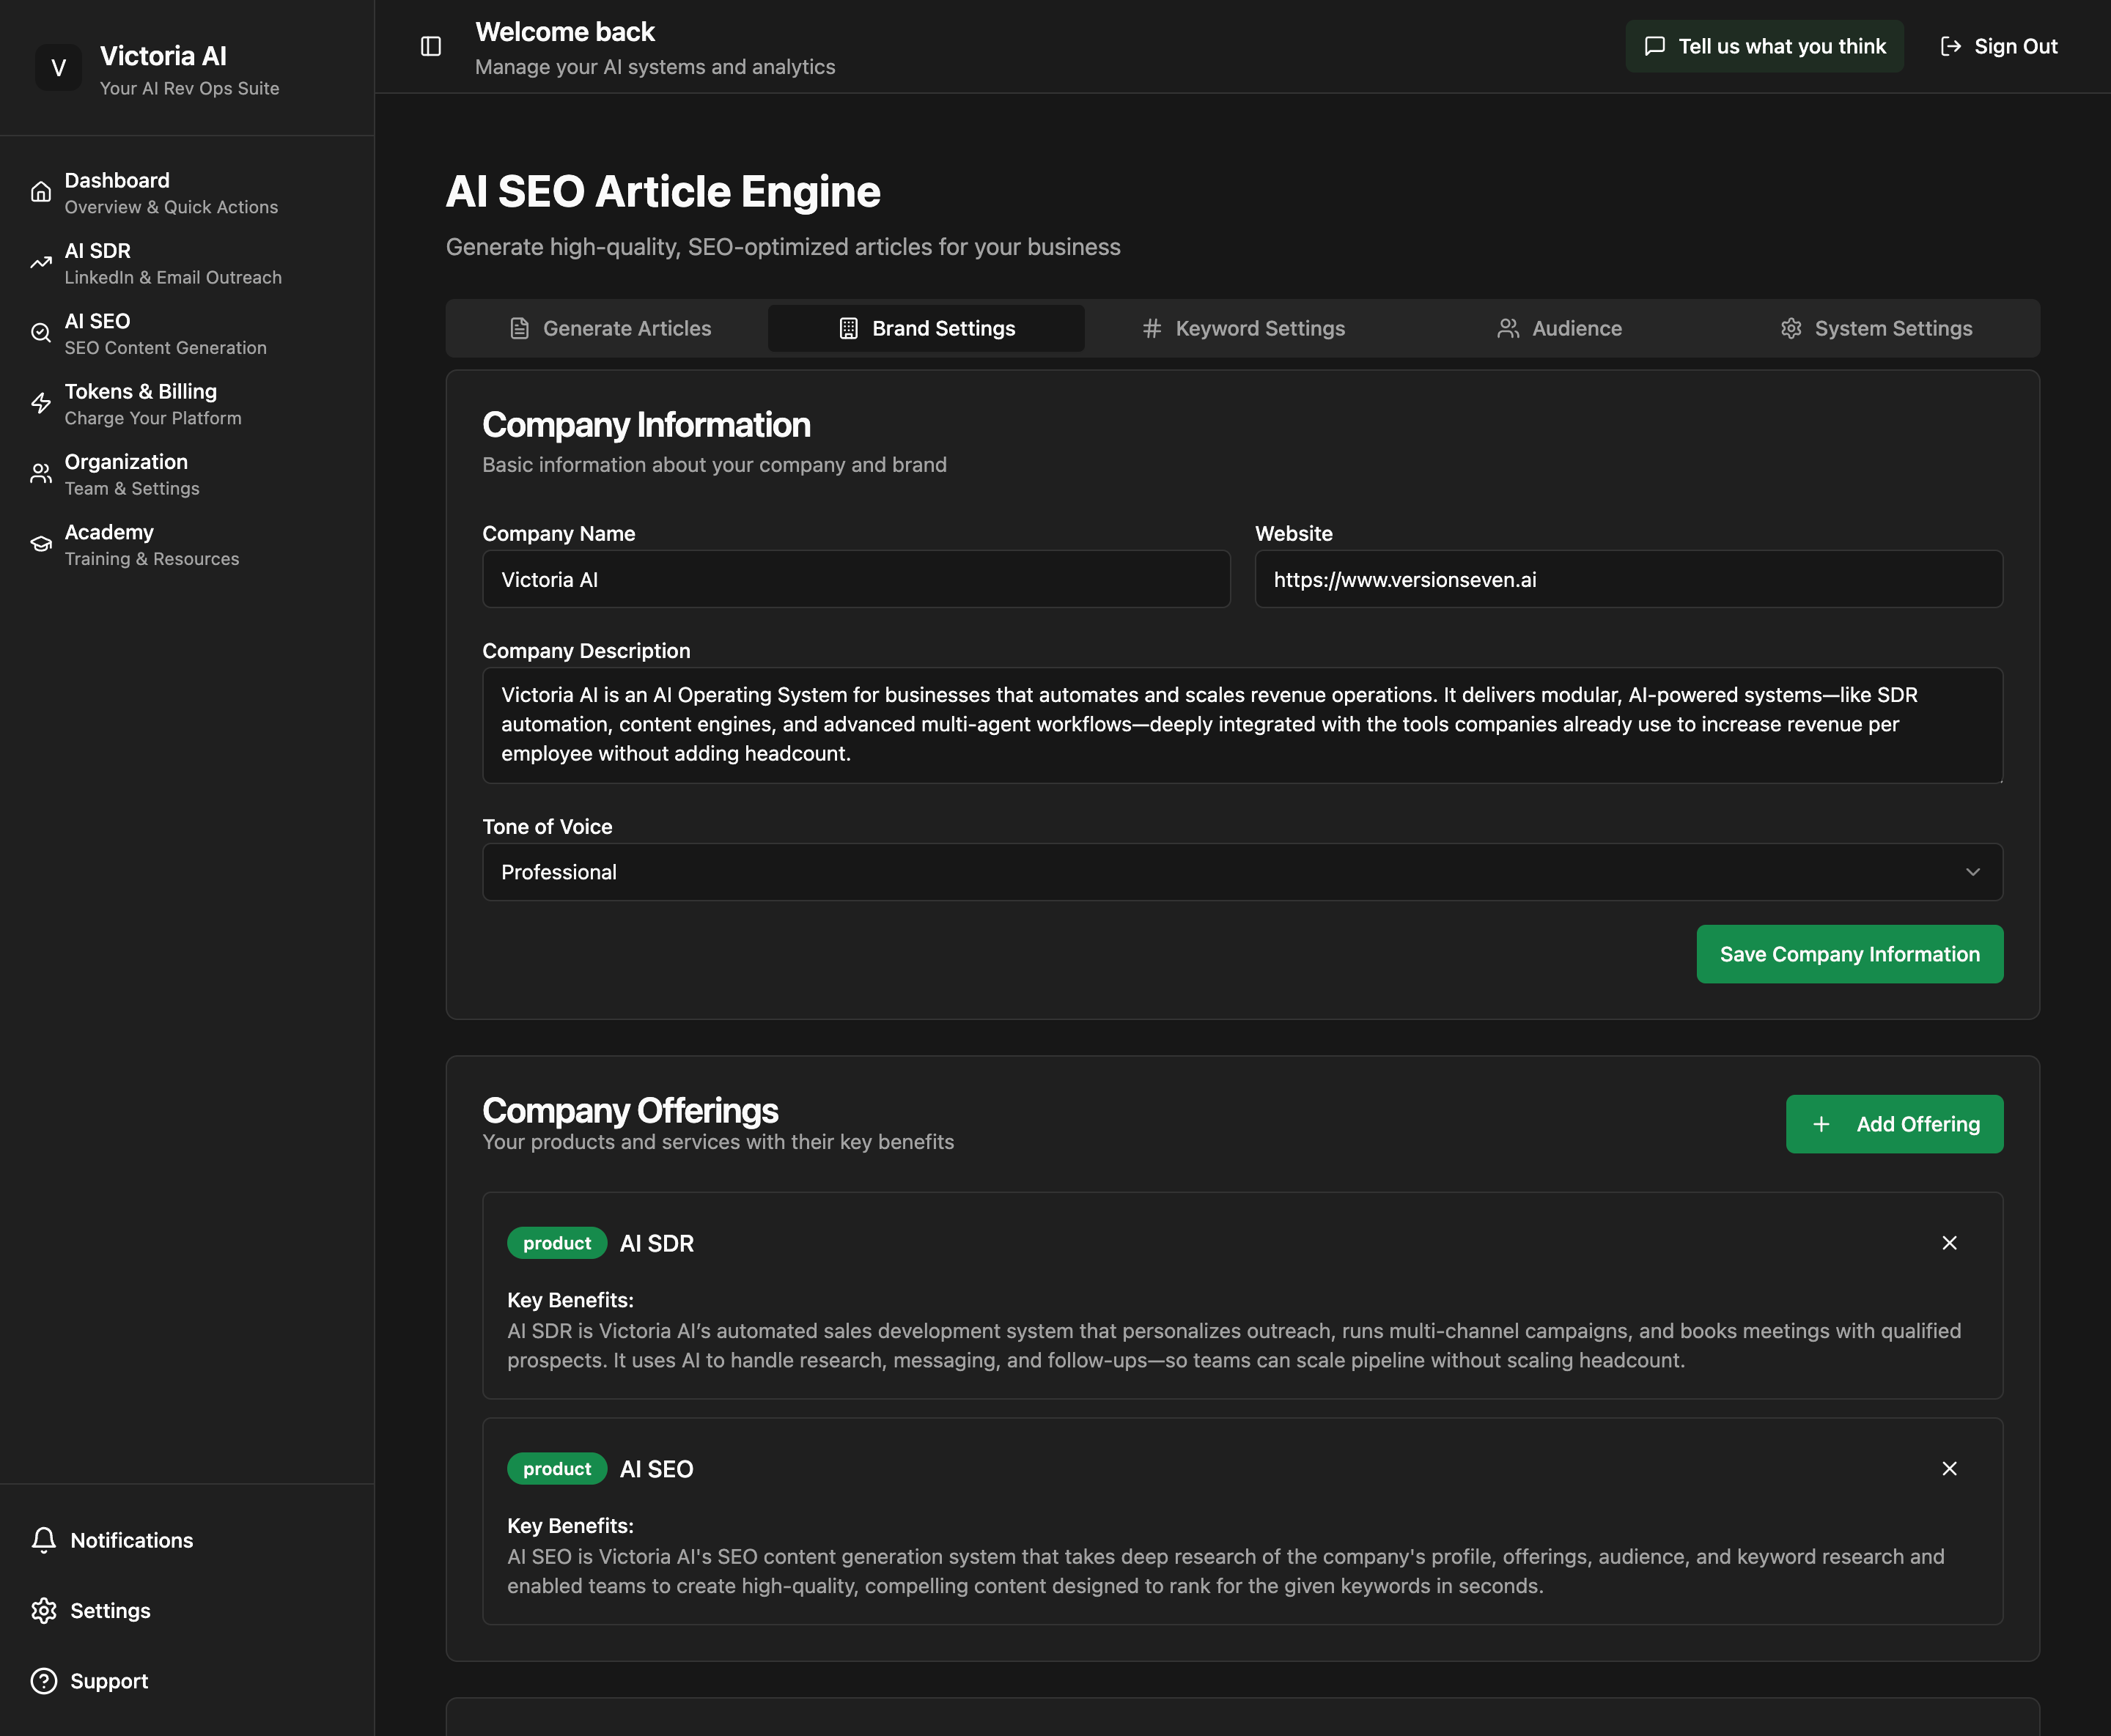The width and height of the screenshot is (2111, 1736).
Task: Select the Generate Articles tab
Action: pyautogui.click(x=610, y=328)
